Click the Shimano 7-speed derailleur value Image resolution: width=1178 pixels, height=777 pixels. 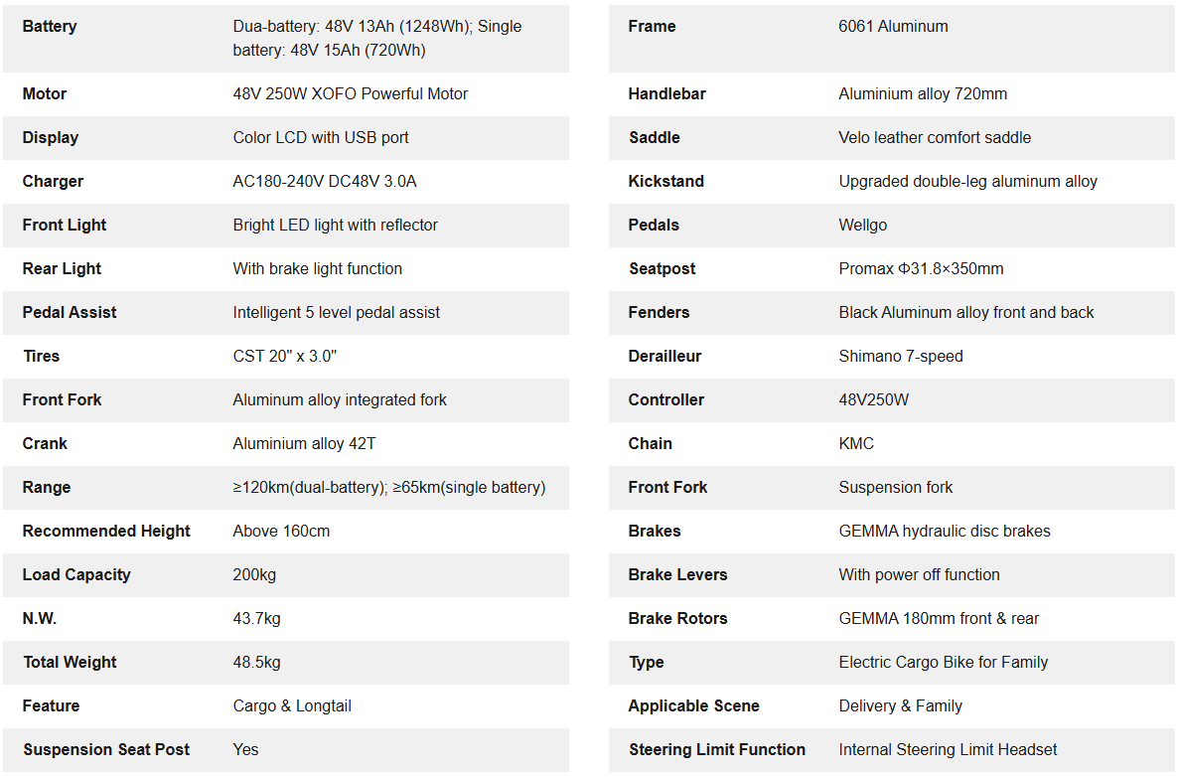[900, 357]
